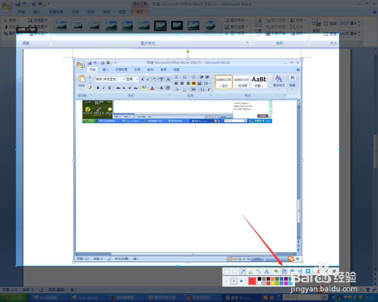The height and width of the screenshot is (302, 378).
Task: Switch to outer Word 插入 tab
Action: pyautogui.click(x=37, y=12)
